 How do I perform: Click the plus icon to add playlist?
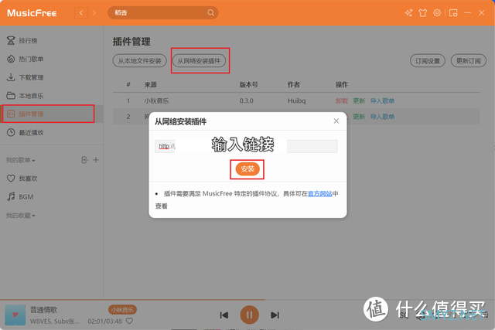(96, 160)
